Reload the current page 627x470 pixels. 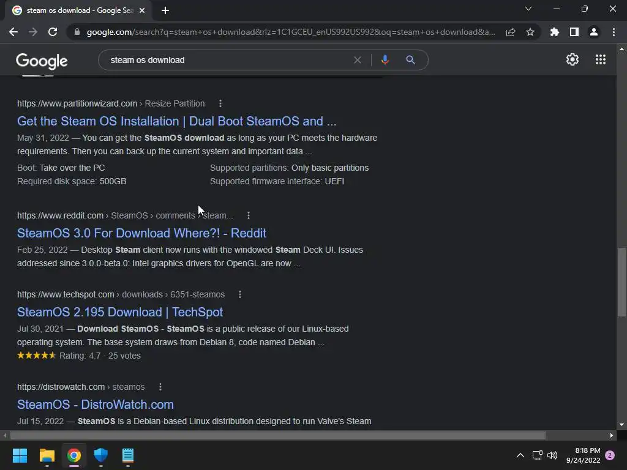[53, 32]
